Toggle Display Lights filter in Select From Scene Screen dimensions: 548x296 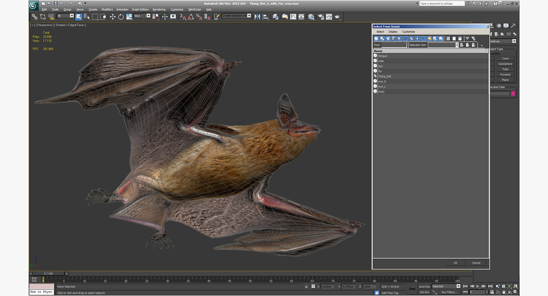pos(388,38)
